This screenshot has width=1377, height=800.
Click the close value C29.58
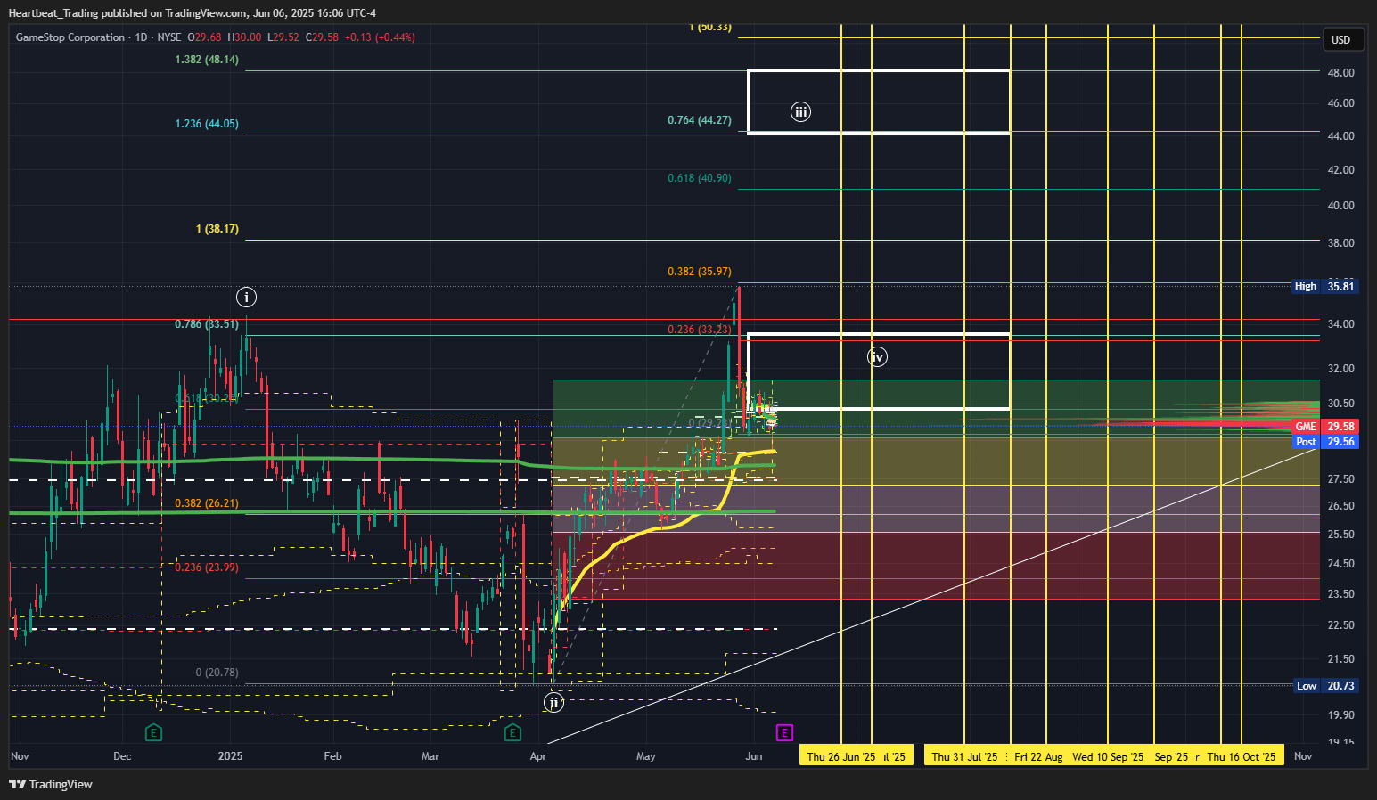322,37
